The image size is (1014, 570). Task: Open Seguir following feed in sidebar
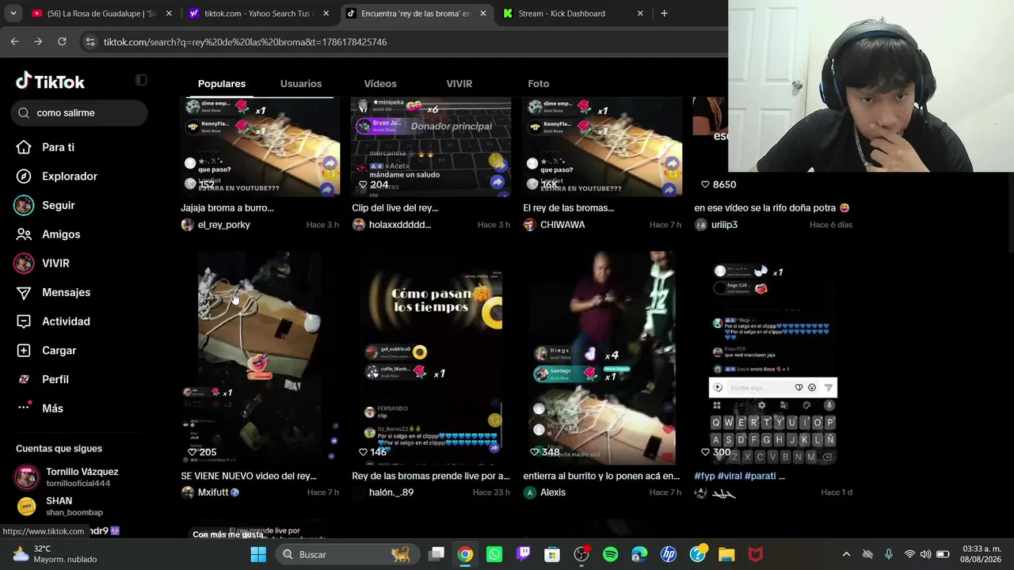46,205
